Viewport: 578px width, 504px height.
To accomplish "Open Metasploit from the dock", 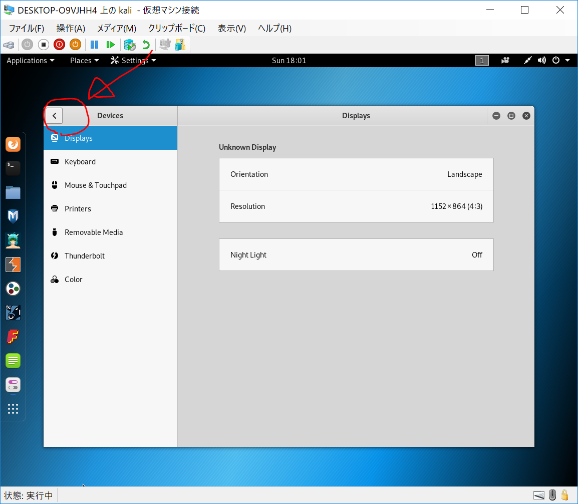I will pos(13,216).
